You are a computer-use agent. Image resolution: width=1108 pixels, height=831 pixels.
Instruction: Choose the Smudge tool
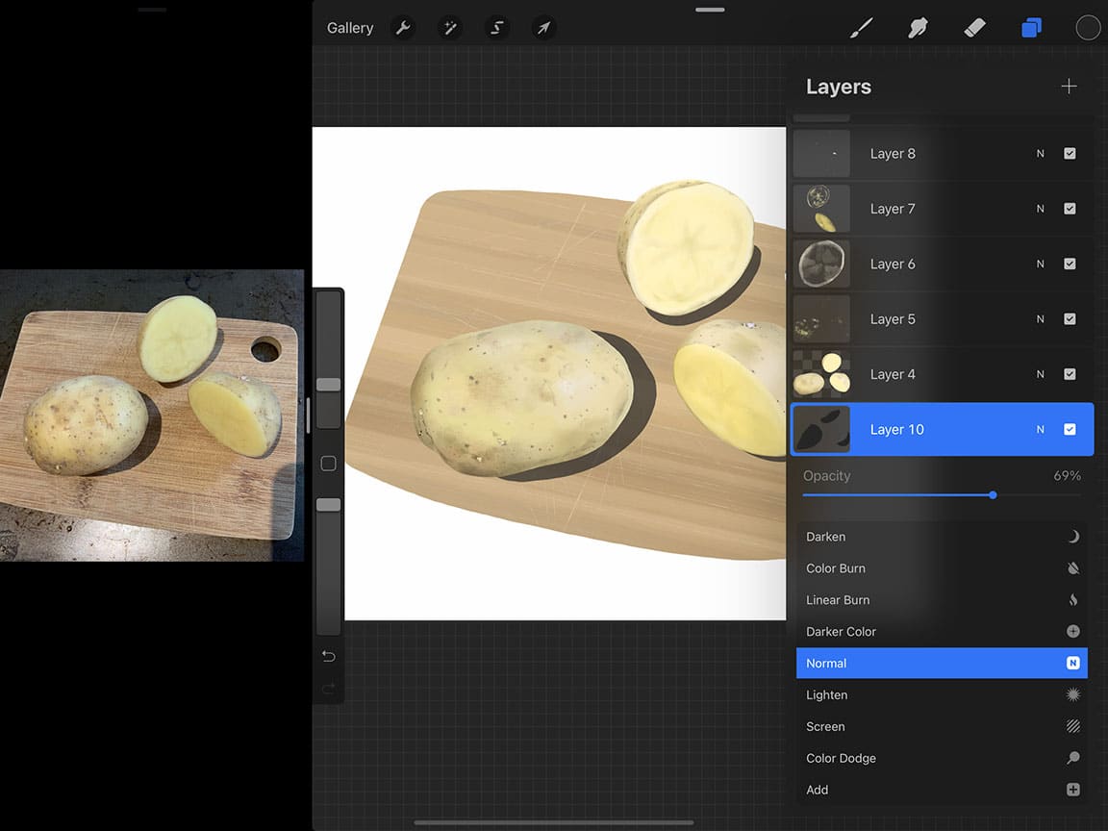tap(918, 27)
